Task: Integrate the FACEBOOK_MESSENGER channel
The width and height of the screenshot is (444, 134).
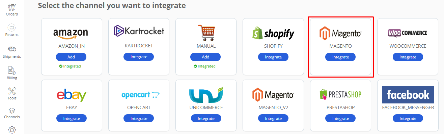Action: pos(408,119)
